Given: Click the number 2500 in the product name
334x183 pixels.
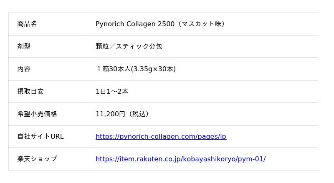Looking at the screenshot, I should [166, 24].
